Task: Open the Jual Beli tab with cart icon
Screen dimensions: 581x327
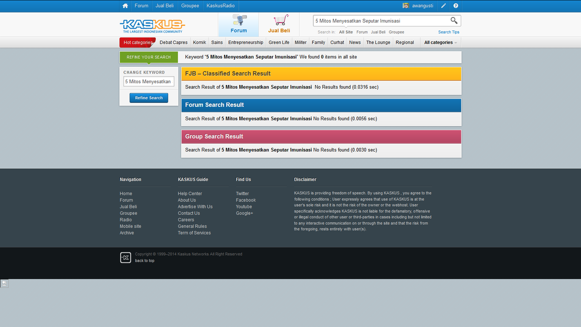Action: 279,25
